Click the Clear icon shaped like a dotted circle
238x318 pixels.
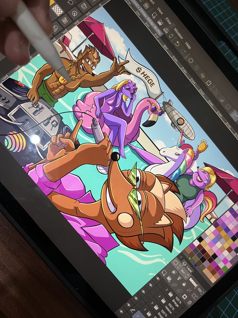pyautogui.click(x=191, y=60)
